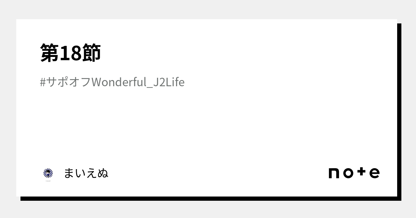Click the letter "n" in note logo

[334, 173]
